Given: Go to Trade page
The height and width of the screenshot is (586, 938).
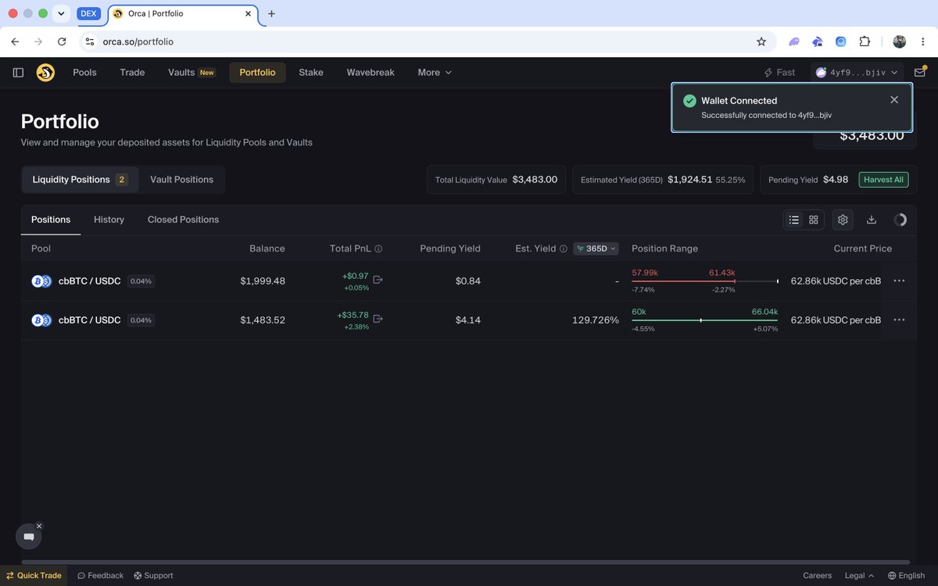Looking at the screenshot, I should coord(132,73).
